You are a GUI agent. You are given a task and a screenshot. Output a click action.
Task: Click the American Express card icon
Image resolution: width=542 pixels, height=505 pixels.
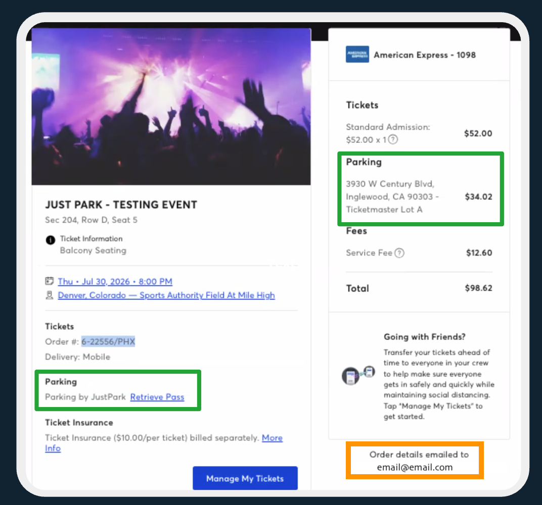[x=357, y=55]
